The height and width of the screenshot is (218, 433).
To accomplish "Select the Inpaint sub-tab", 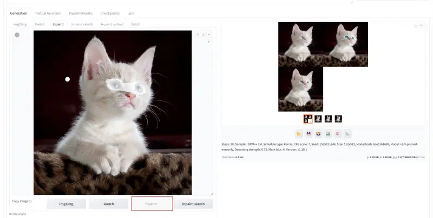I will 58,24.
